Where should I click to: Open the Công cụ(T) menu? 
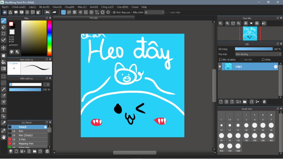click(107, 7)
